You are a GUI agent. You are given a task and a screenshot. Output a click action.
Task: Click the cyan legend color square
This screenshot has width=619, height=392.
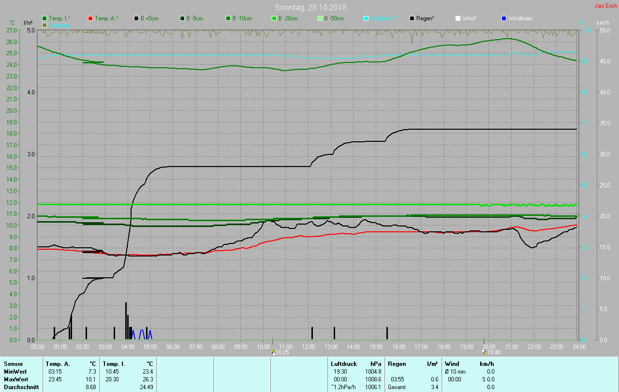click(366, 18)
